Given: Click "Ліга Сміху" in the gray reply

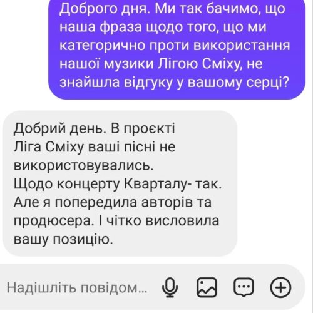Looking at the screenshot, I should [x=49, y=147].
